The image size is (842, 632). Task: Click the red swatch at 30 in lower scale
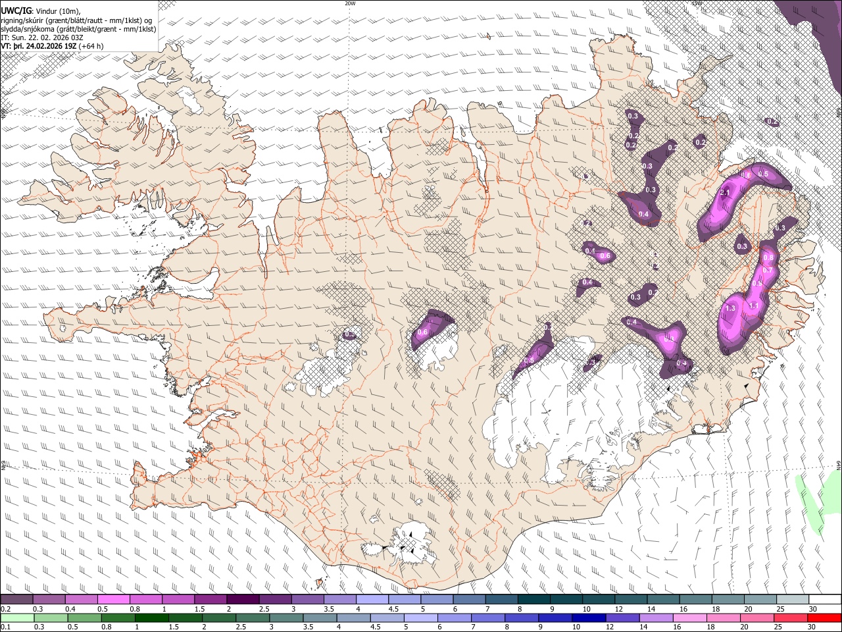(x=825, y=618)
